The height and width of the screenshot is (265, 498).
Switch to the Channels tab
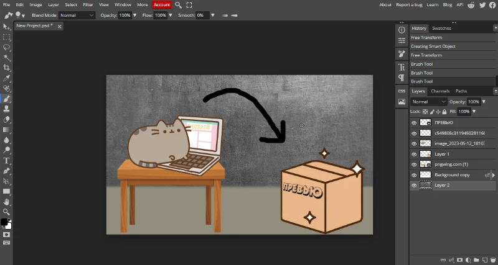(440, 91)
